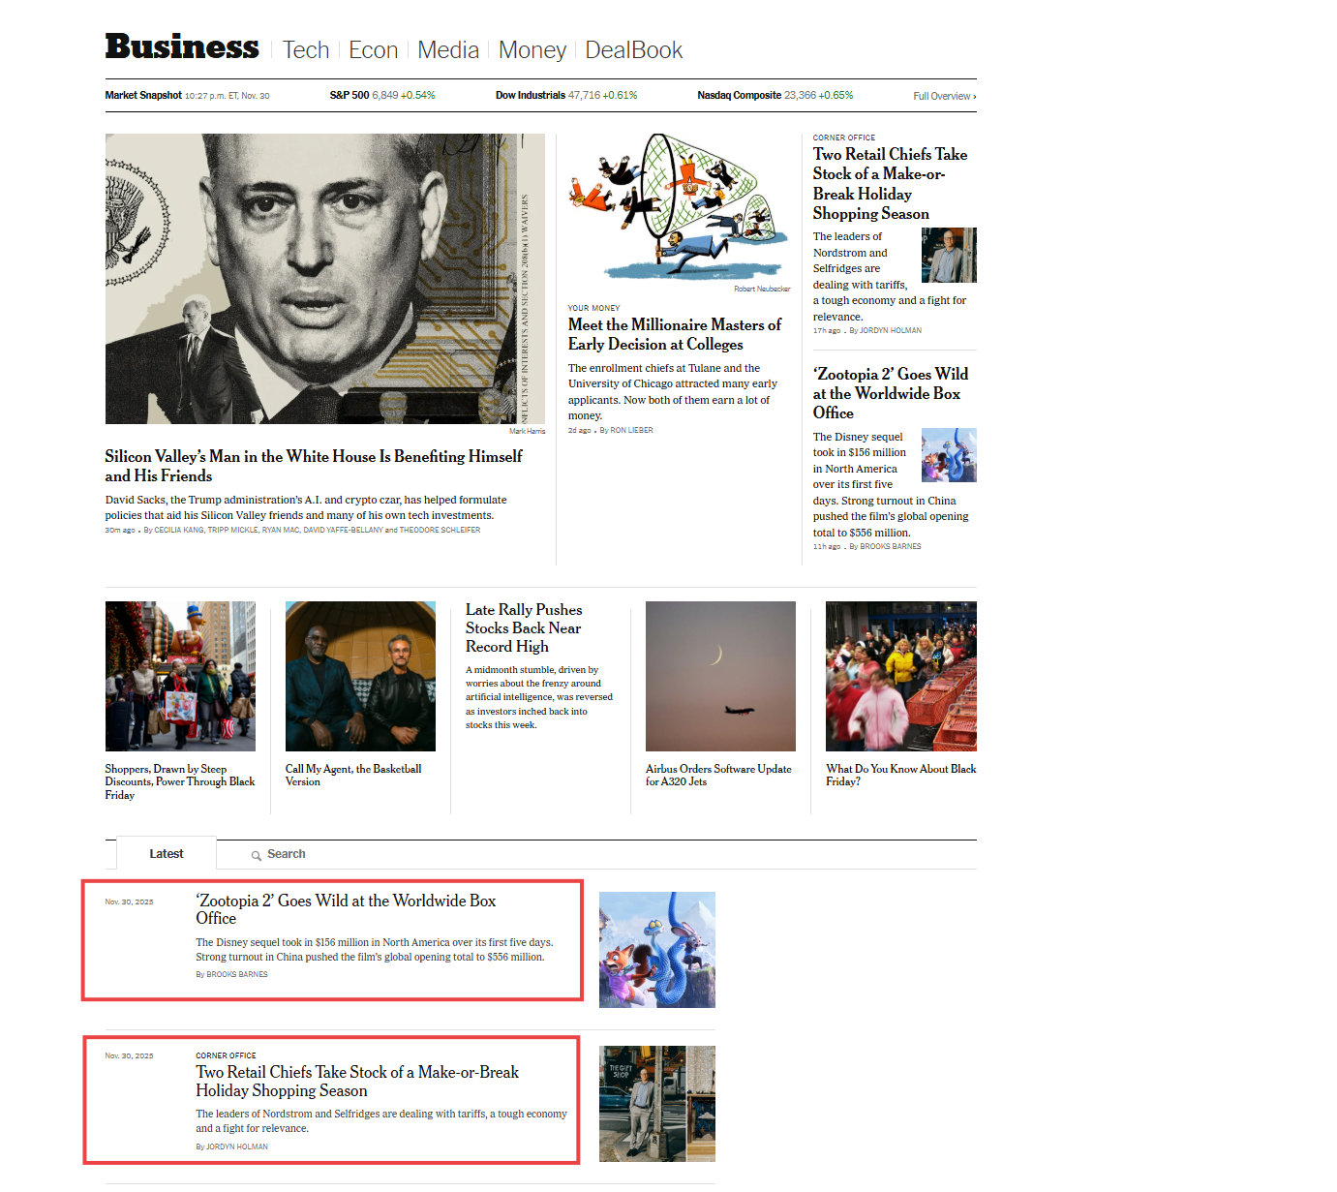Switch to the Tech section tab
The image size is (1337, 1192).
pyautogui.click(x=306, y=49)
